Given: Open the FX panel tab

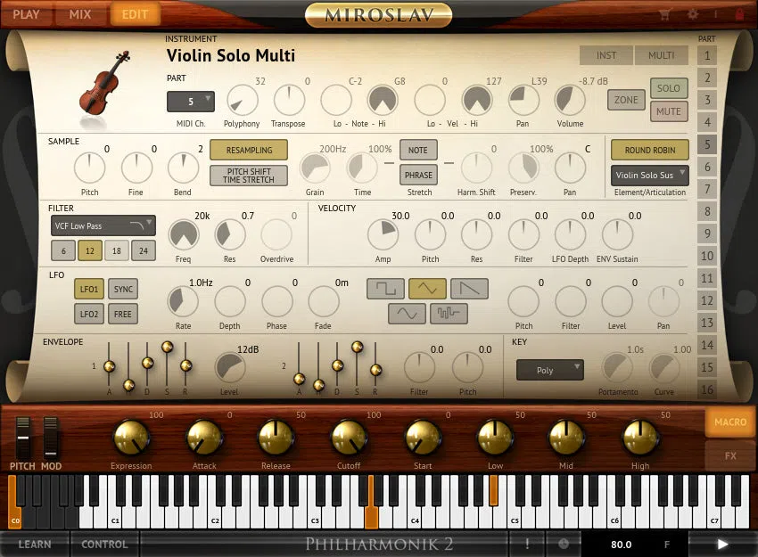Looking at the screenshot, I should [730, 455].
